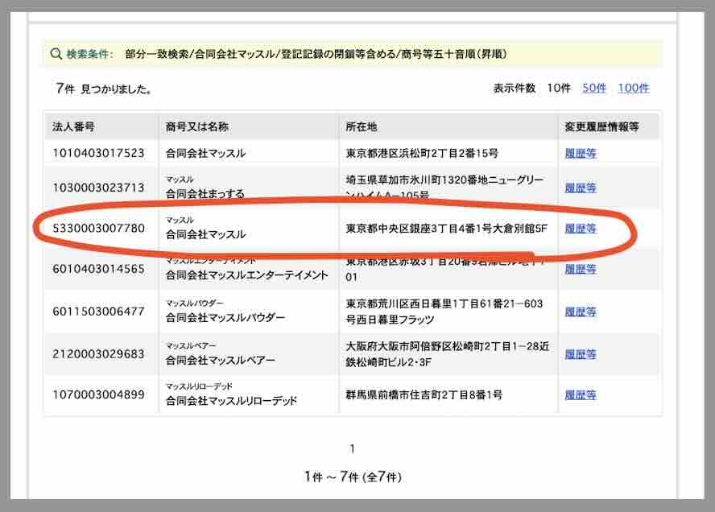The width and height of the screenshot is (715, 512).
Task: Click the 群馬県前橋市住吉町 address cell
Action: 424,395
